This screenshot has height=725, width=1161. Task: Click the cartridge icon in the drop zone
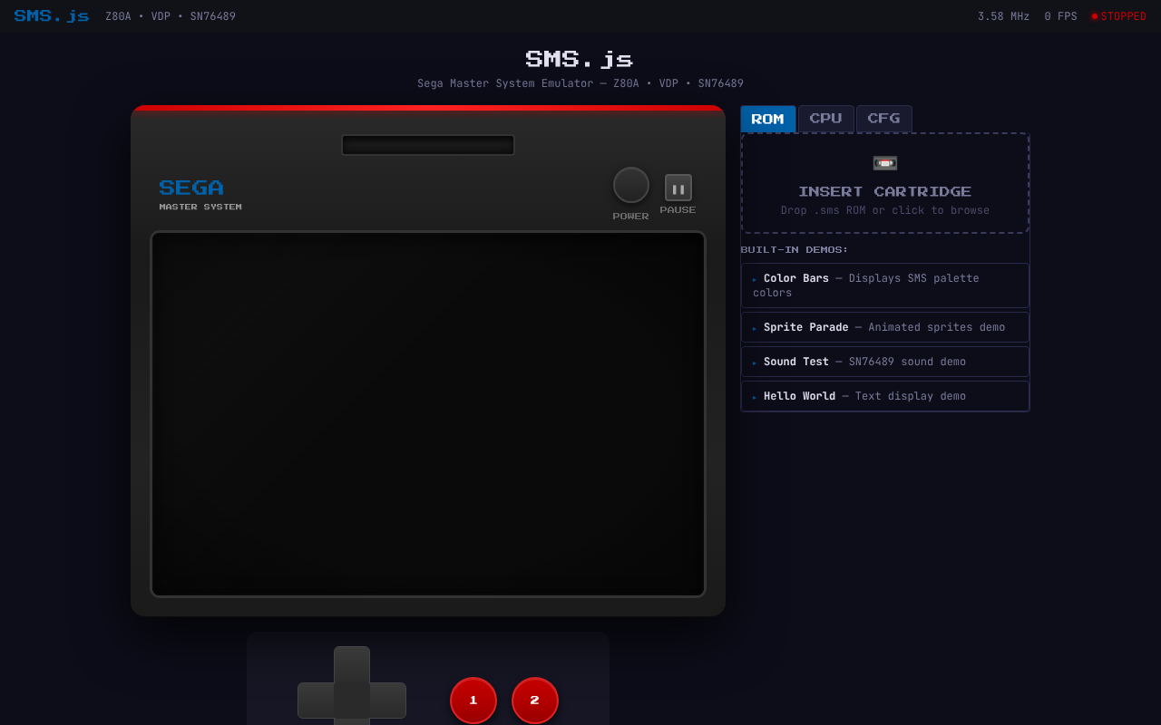pyautogui.click(x=884, y=163)
